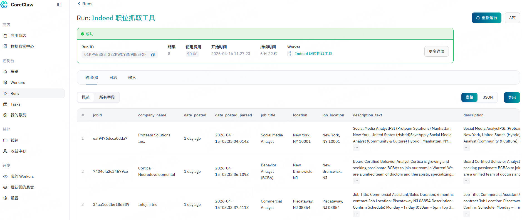This screenshot has width=522, height=220.
Task: Open 设置 settings in the sidebar
Action: click(x=14, y=198)
